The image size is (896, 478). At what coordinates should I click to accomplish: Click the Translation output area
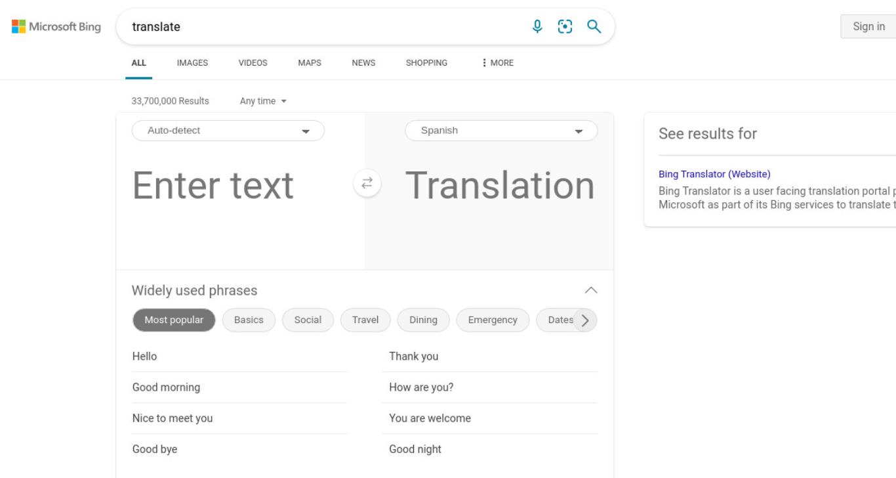tap(500, 186)
